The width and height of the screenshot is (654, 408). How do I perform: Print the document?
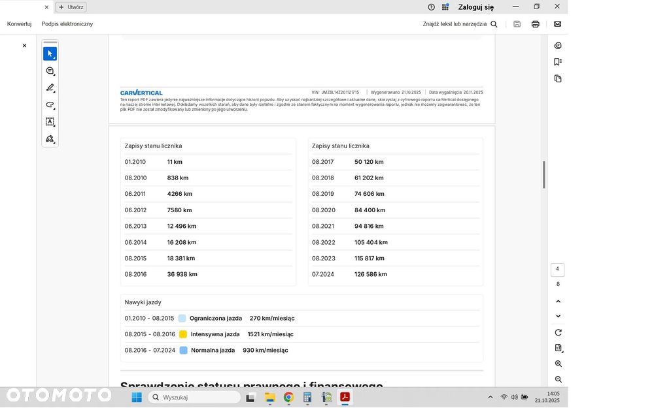536,24
